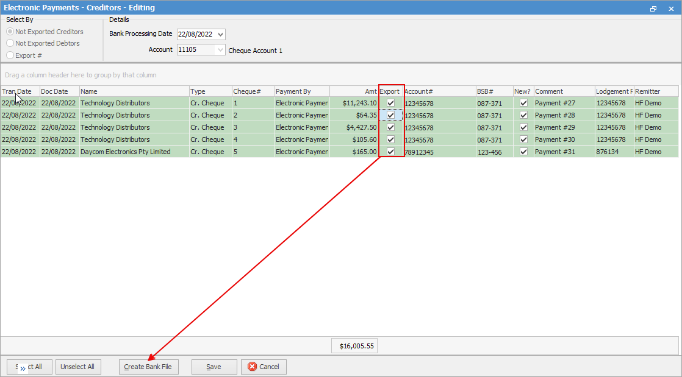Image resolution: width=682 pixels, height=377 pixels.
Task: Toggle Export checkbox for Daycom Electronics row
Action: [390, 152]
